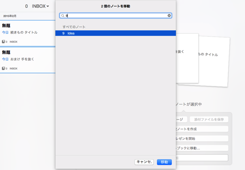Click the 2個のノートを移動 dialog title
The width and height of the screenshot is (245, 170).
click(x=115, y=6)
